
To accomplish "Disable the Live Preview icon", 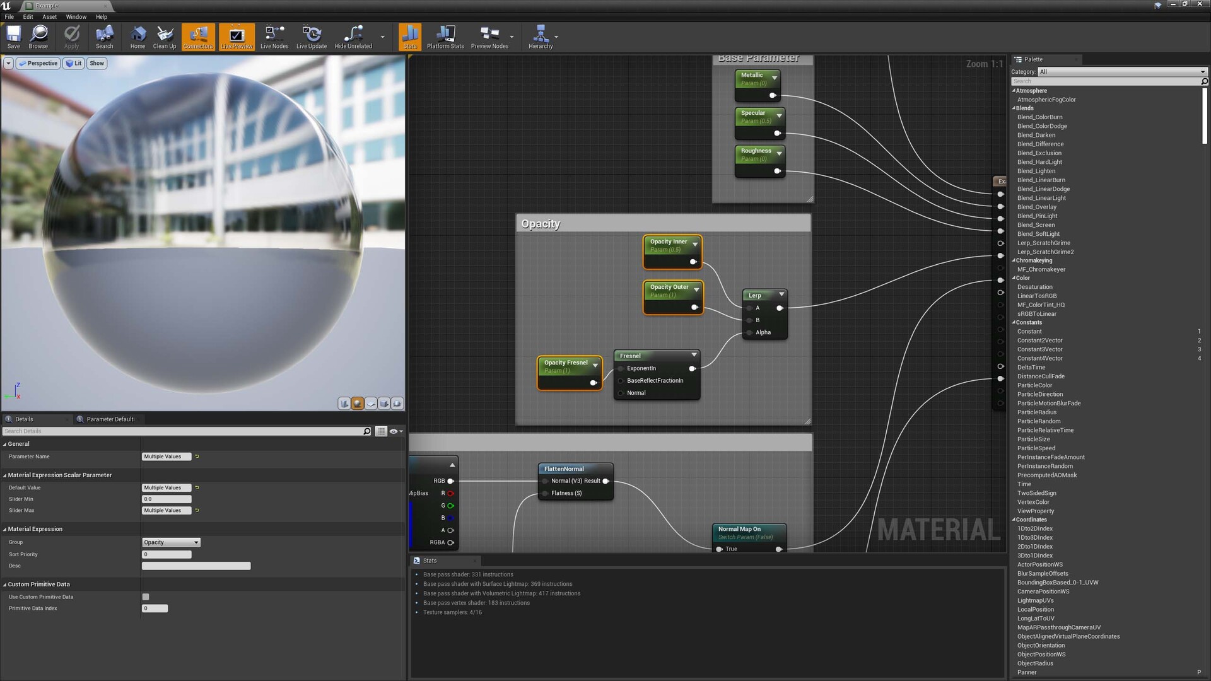I will coord(236,37).
